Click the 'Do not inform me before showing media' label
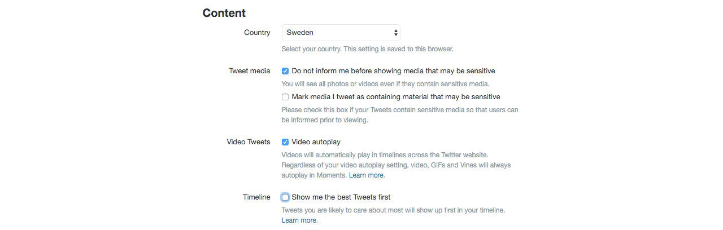The height and width of the screenshot is (230, 723). click(393, 71)
